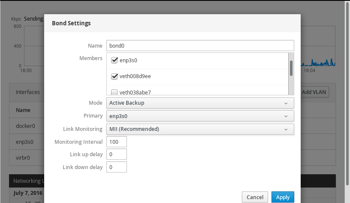Screen dimensions: 350x203
Task: Open the enp3s0 row in the Interfaces table
Action: click(25, 142)
